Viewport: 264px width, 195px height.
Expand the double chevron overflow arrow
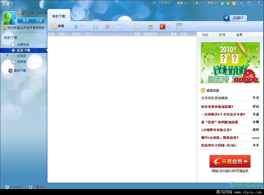point(154,3)
